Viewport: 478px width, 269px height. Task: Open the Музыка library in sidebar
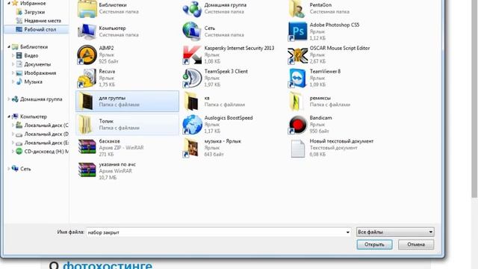pyautogui.click(x=33, y=81)
